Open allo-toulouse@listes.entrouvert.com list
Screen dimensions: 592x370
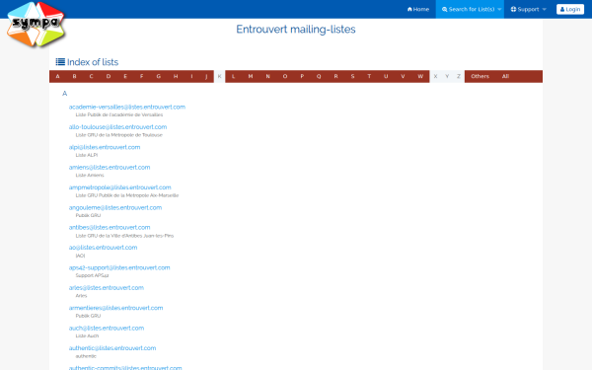coord(117,127)
